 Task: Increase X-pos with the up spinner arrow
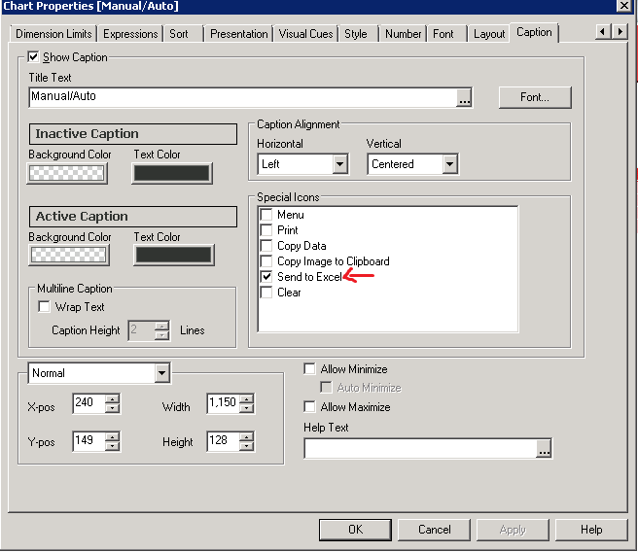pyautogui.click(x=113, y=398)
